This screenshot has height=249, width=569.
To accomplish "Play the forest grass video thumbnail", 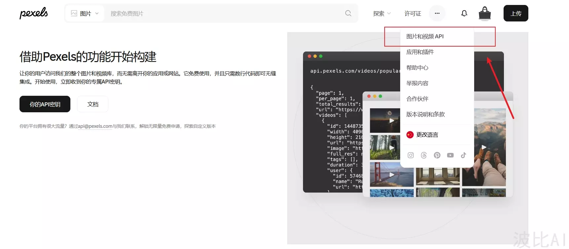I will (x=385, y=147).
